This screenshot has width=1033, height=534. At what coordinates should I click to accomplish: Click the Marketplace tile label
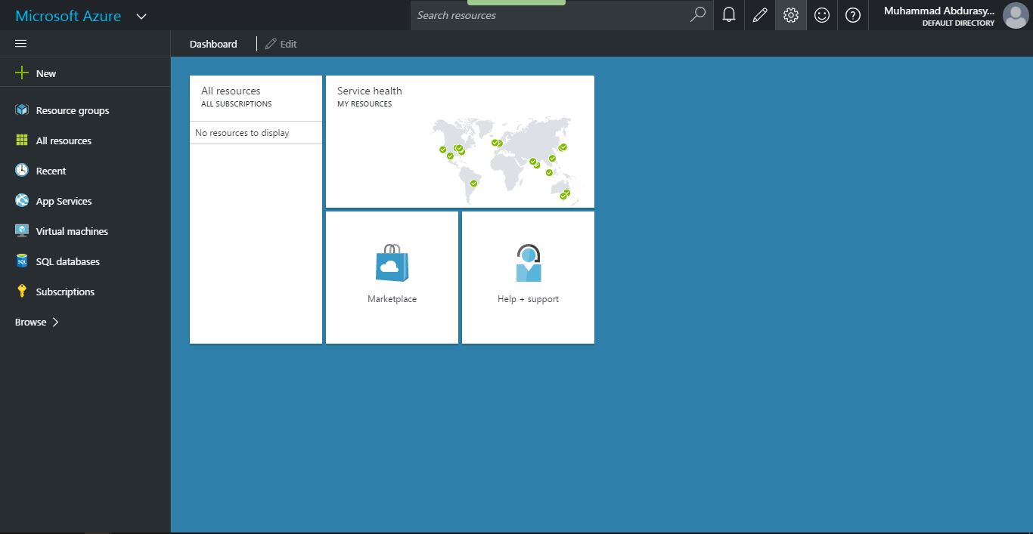pyautogui.click(x=392, y=299)
